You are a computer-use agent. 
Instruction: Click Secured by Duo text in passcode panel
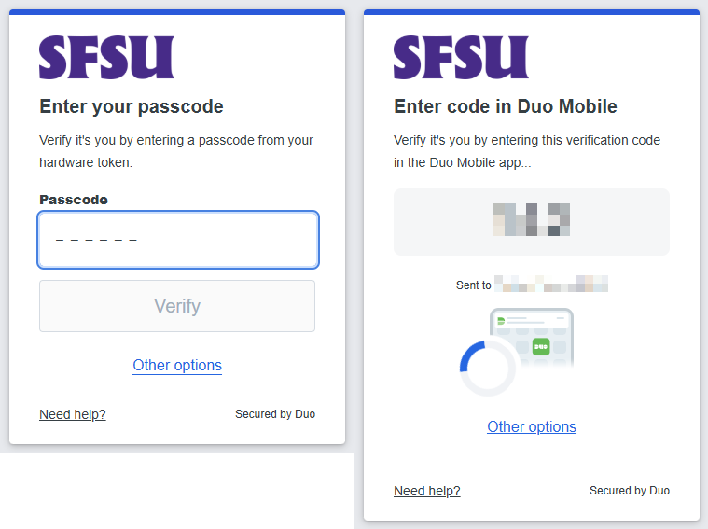click(x=275, y=414)
